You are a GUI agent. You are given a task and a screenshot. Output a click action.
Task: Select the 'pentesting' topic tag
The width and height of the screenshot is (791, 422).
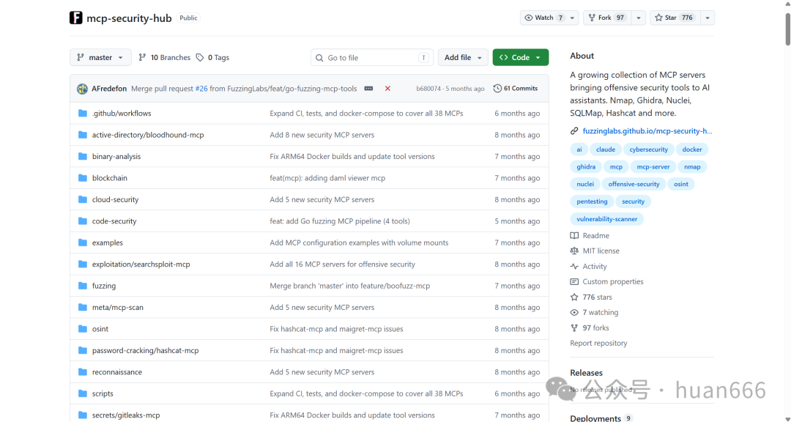[x=592, y=201]
